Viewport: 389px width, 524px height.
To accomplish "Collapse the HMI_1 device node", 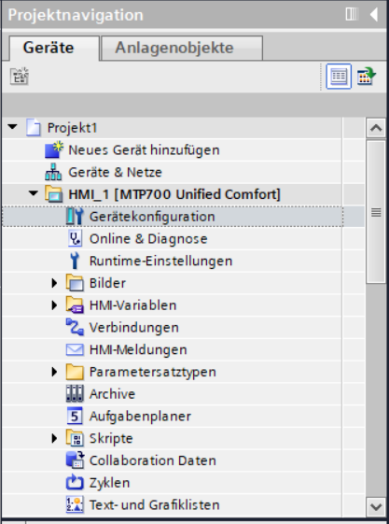I will (x=33, y=193).
